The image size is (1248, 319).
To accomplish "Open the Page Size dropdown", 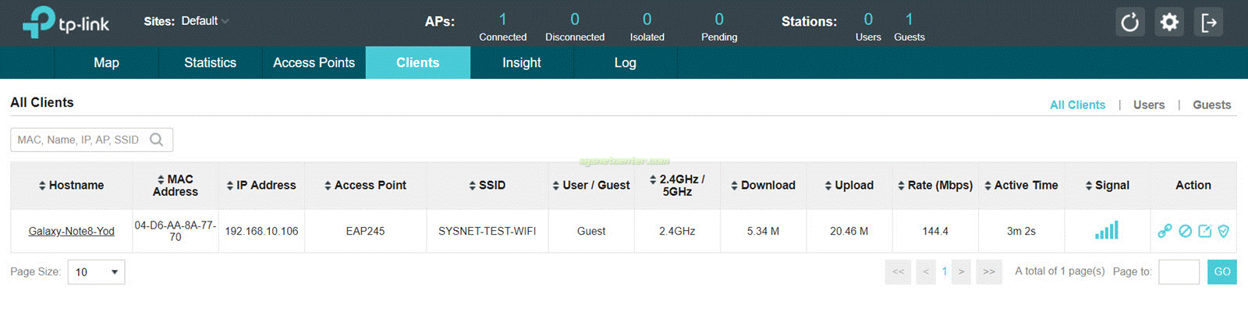I will tap(97, 272).
